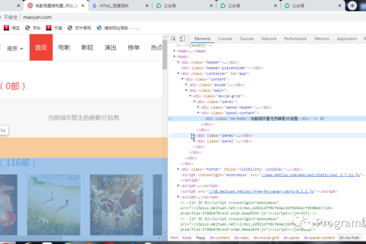Collapse the div class panel-content node

click(x=198, y=112)
